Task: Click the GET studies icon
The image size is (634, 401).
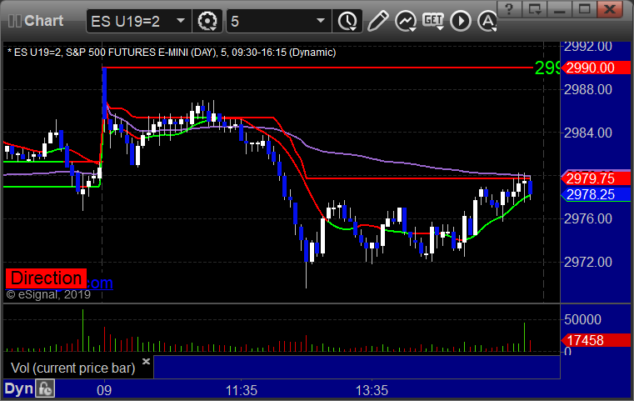Action: point(433,21)
